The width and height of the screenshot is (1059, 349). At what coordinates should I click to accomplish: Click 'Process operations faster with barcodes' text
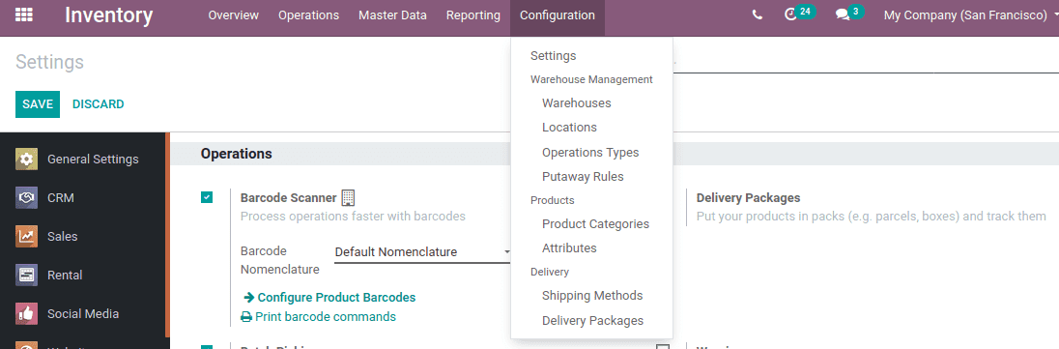pyautogui.click(x=353, y=217)
